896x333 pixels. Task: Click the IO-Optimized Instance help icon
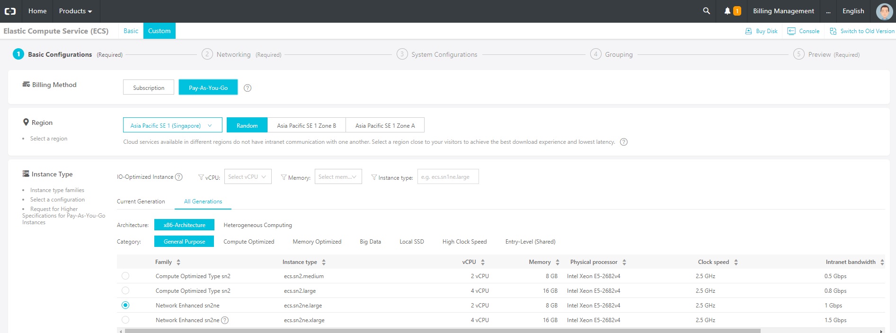tap(178, 177)
